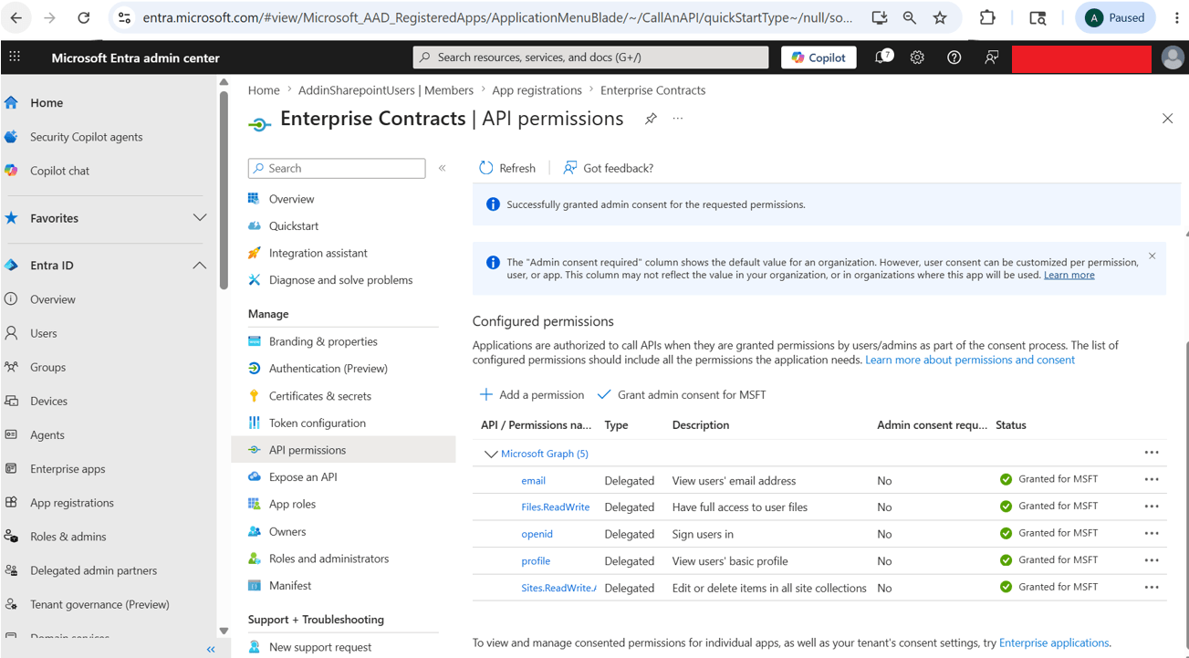Open more options for Microsoft Graph row

[1152, 453]
